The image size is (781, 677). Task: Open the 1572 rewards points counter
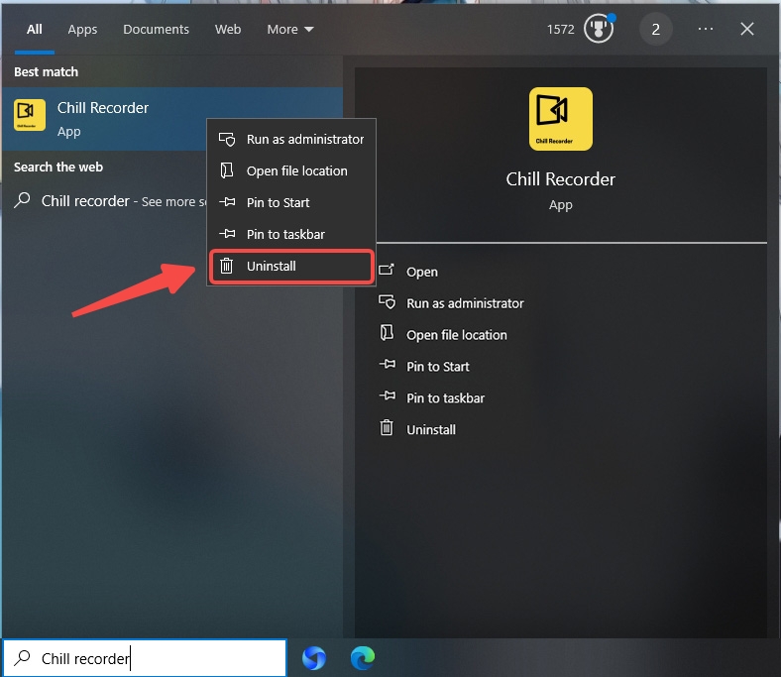tap(560, 30)
